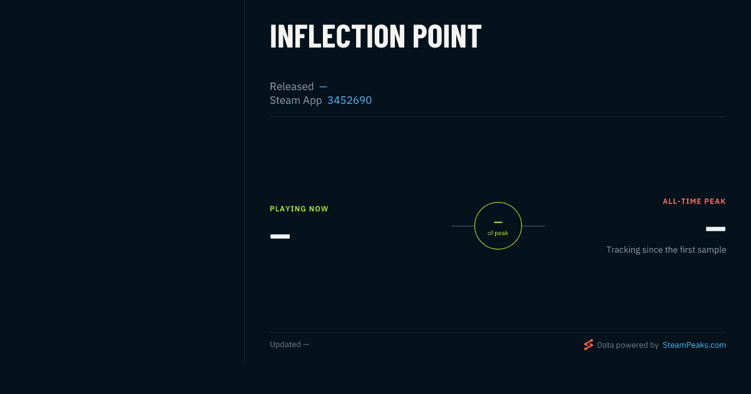
Task: Click the Updated timestamp text
Action: tap(289, 345)
